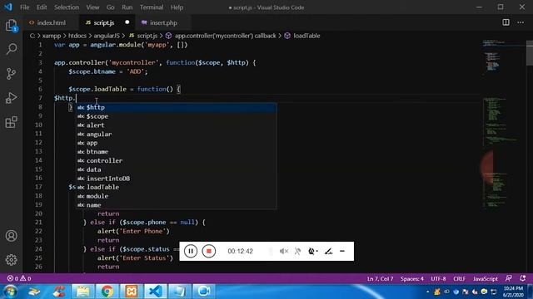Screen dimensions: 533x299
Task: Open the Search view in activity bar
Action: point(11,50)
